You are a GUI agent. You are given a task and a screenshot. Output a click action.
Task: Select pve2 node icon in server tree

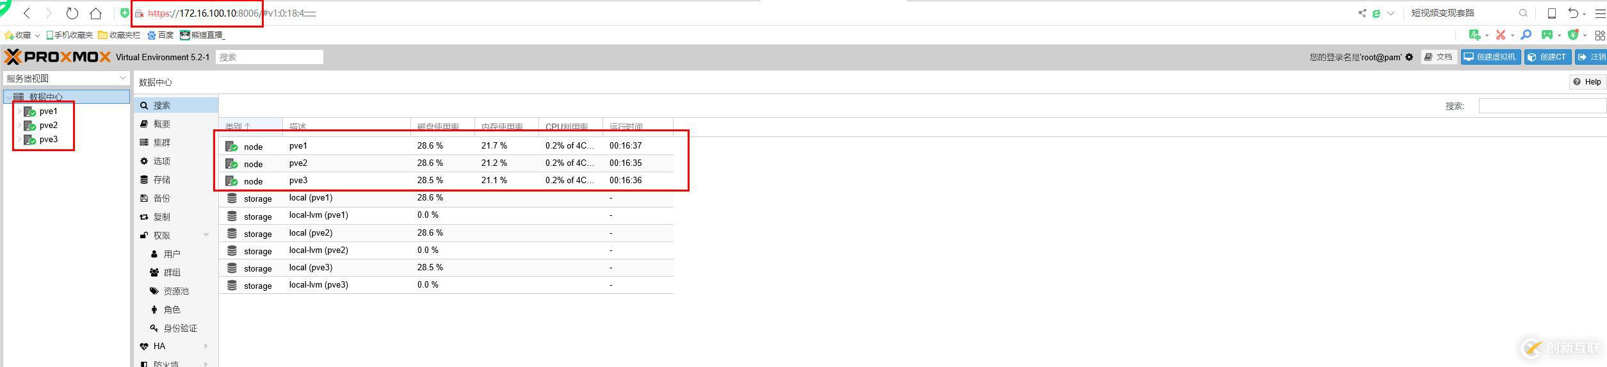tap(29, 126)
